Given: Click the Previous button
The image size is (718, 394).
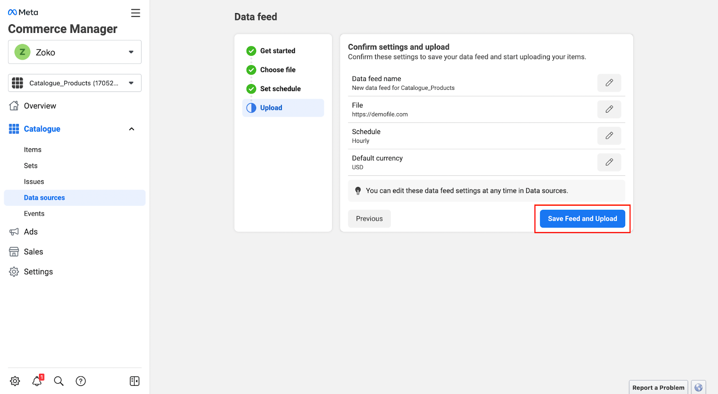Looking at the screenshot, I should tap(369, 219).
